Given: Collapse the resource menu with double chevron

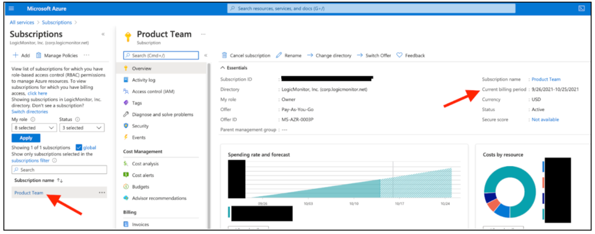Looking at the screenshot, I should click(x=206, y=55).
